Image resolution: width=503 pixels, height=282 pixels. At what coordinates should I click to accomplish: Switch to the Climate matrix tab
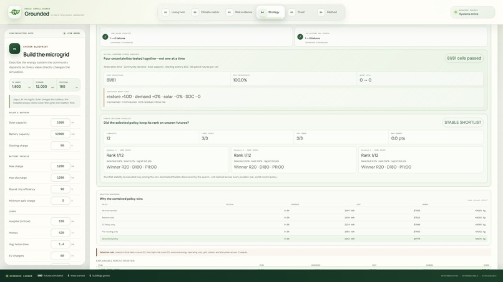pos(207,12)
